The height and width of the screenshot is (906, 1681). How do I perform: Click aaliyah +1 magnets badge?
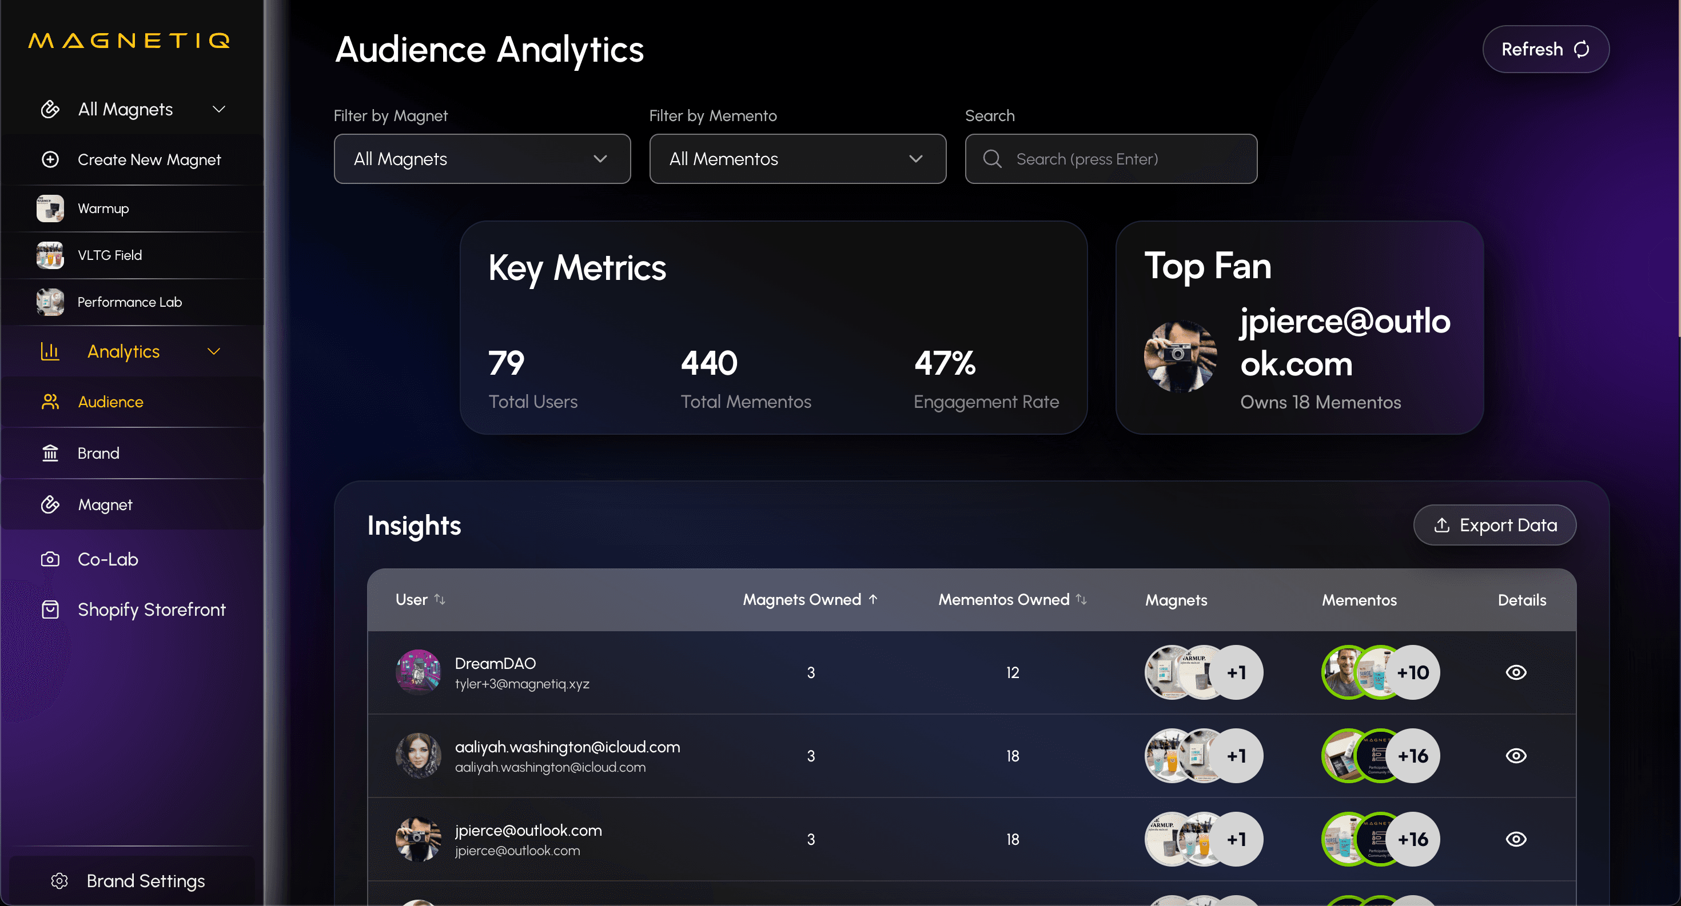(1237, 756)
